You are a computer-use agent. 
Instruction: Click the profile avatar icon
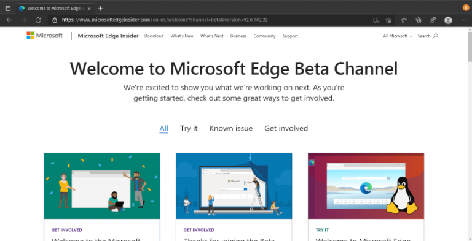[448, 20]
